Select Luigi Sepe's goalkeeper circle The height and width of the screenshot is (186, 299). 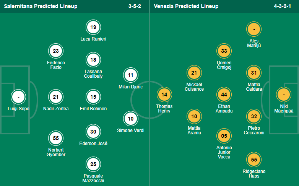(18, 97)
